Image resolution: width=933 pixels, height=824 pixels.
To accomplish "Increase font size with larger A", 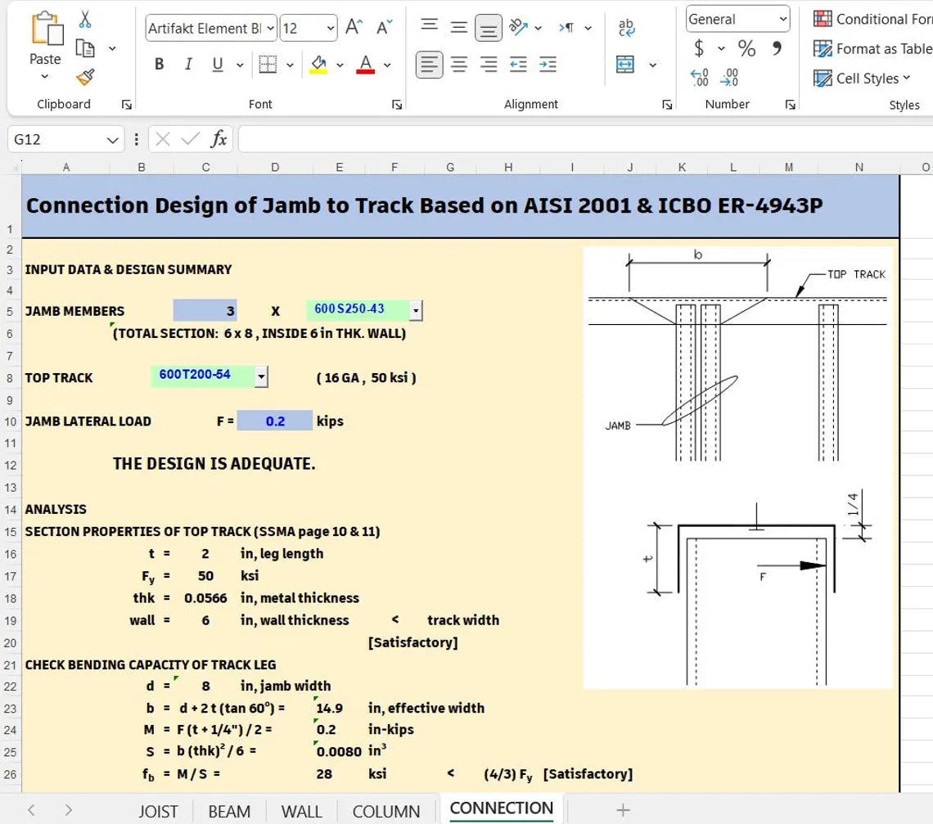I will (x=354, y=27).
